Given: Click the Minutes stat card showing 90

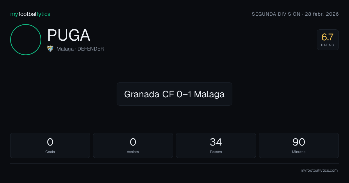Looking at the screenshot, I should (x=299, y=145).
